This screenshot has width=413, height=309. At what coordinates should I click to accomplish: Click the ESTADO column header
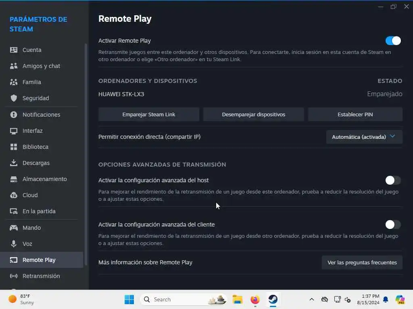pos(390,80)
